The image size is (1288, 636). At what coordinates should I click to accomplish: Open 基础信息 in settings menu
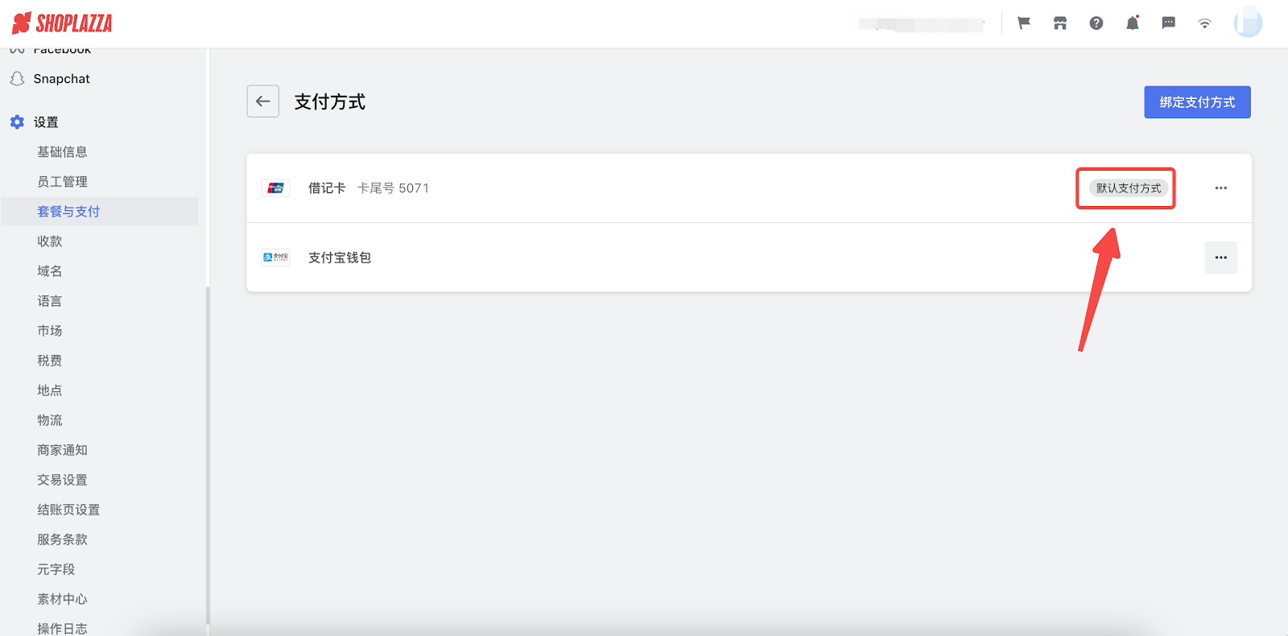pos(62,152)
